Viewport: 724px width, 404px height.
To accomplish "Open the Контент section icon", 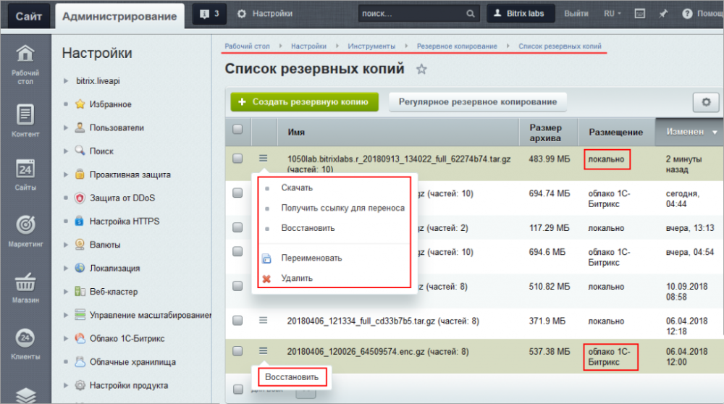I will (x=25, y=116).
